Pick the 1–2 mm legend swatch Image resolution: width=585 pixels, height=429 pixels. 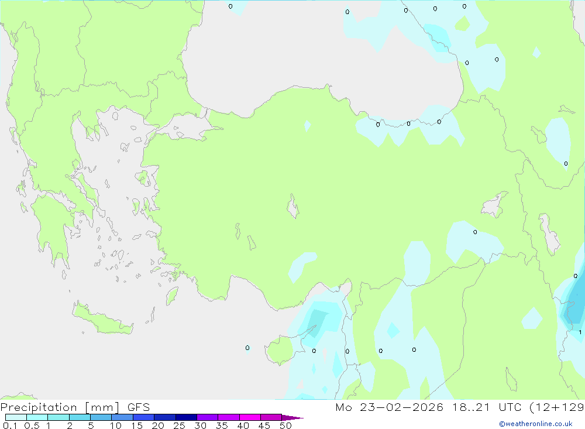coord(58,417)
